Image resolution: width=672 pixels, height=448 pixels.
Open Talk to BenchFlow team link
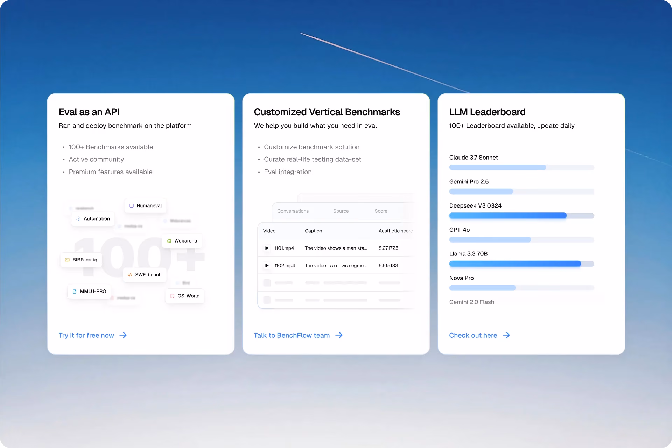298,335
